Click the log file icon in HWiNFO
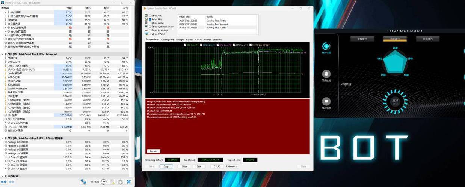This screenshot has height=187, width=465. click(x=112, y=181)
